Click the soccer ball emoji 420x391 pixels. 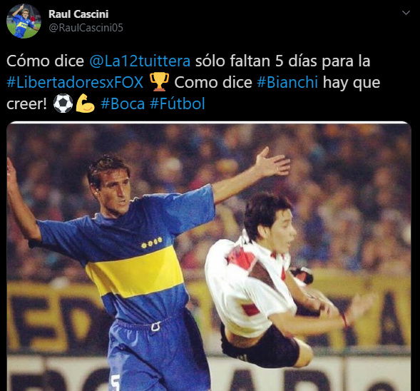(63, 103)
